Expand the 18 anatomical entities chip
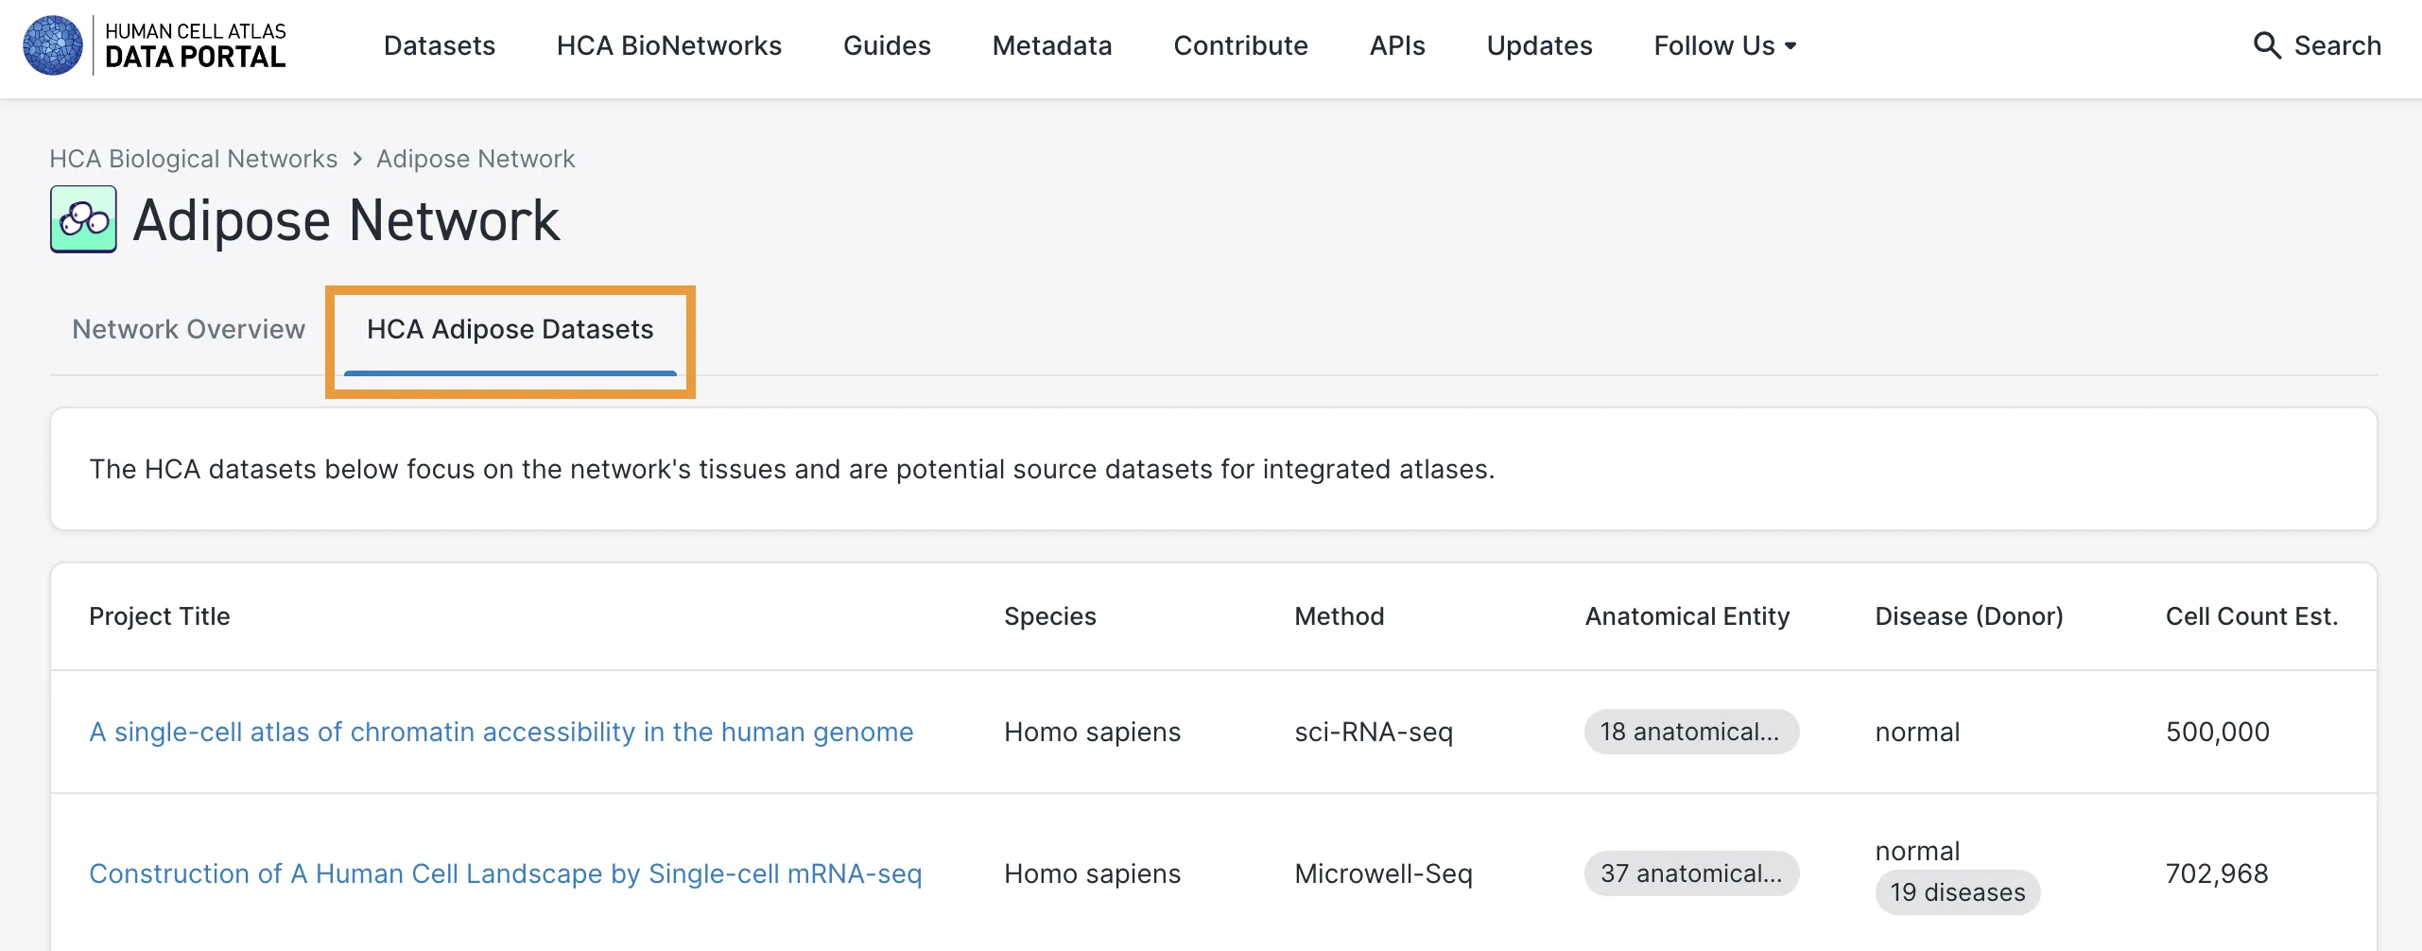Viewport: 2422px width, 951px height. coord(1690,732)
